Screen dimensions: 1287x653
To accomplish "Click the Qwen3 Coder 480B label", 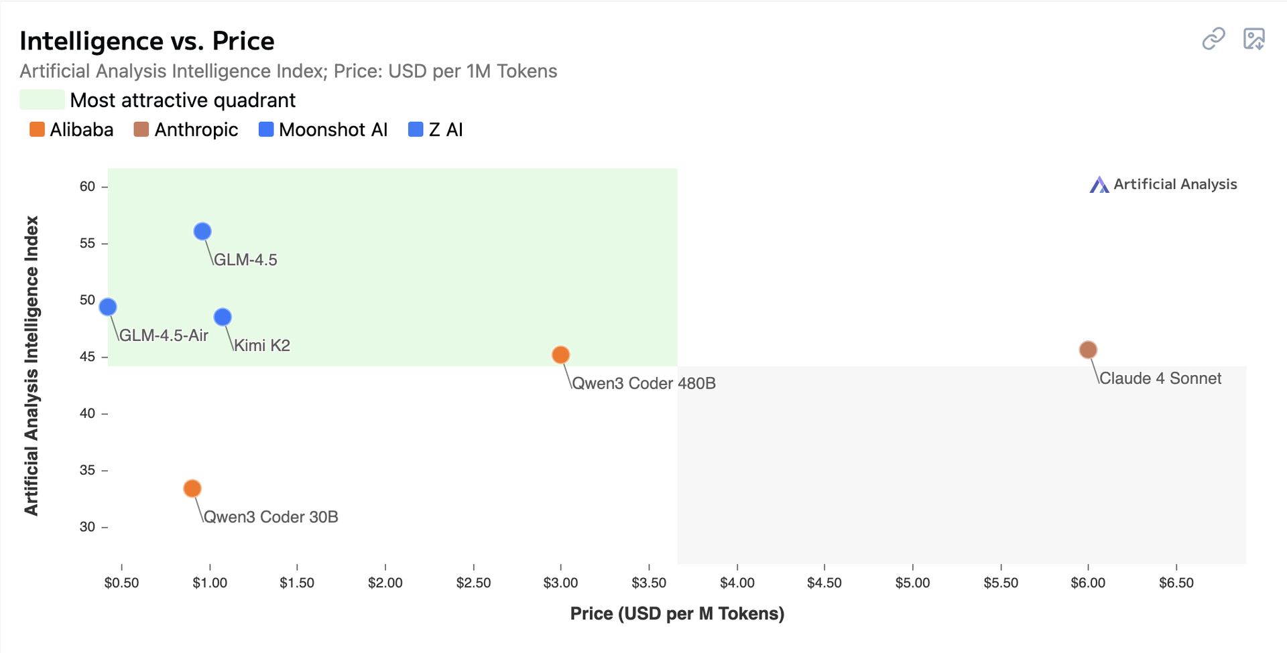I will pyautogui.click(x=643, y=383).
